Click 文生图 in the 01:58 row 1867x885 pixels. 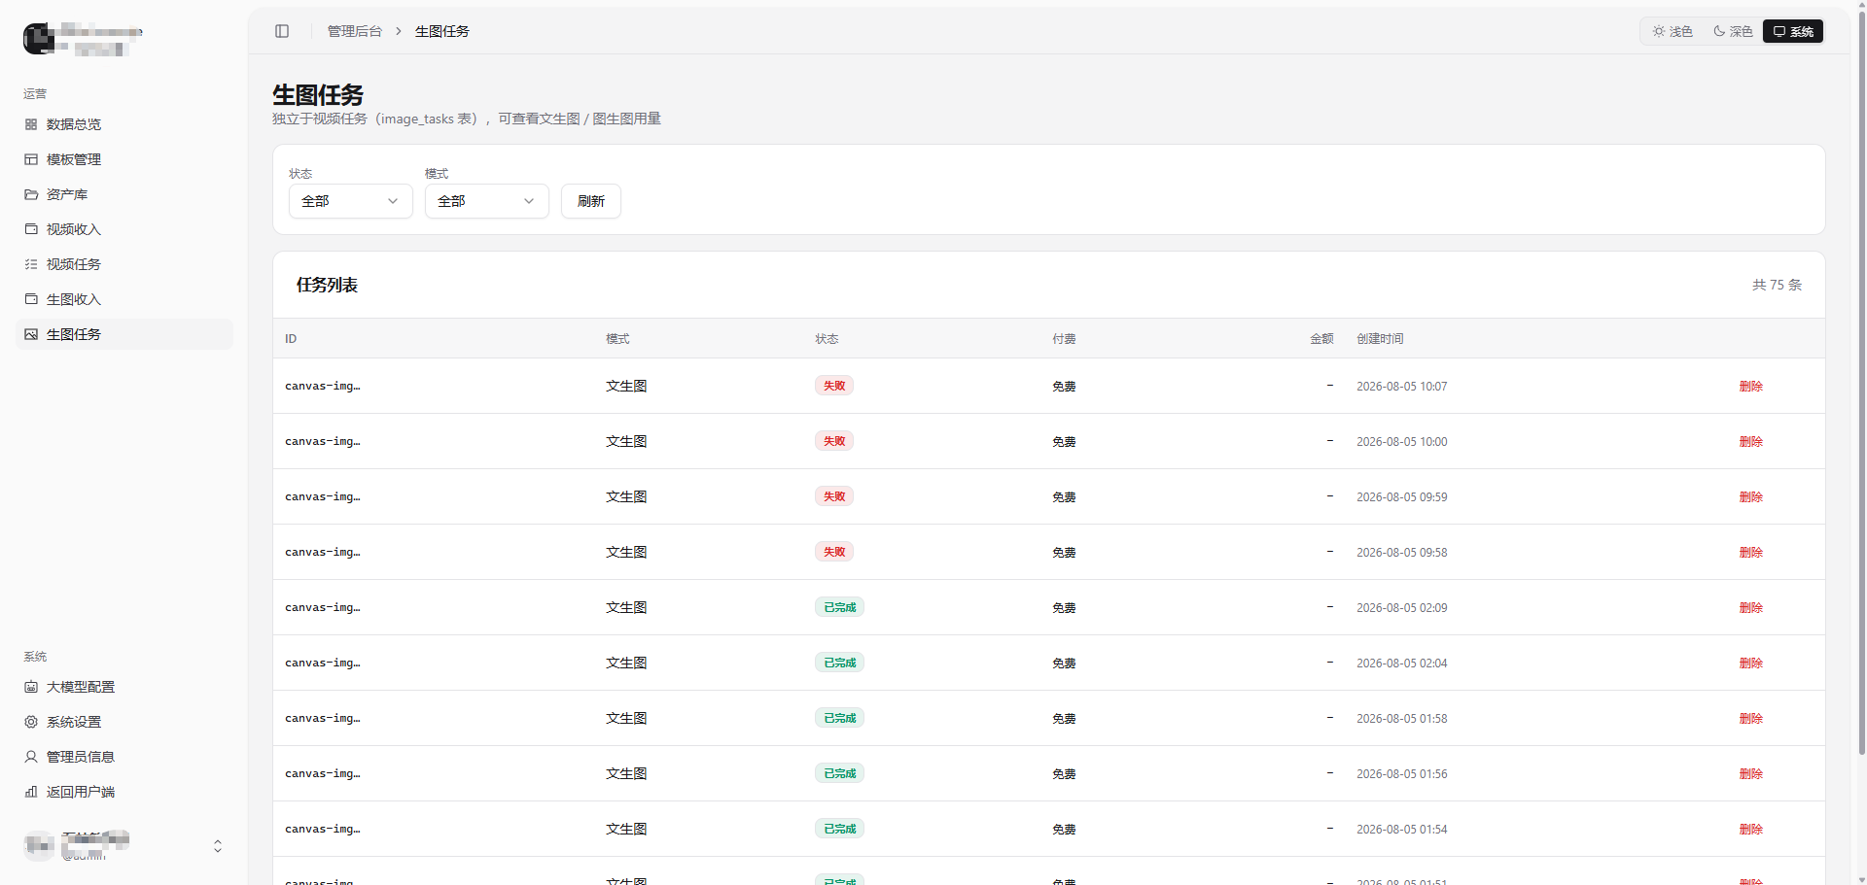click(626, 718)
